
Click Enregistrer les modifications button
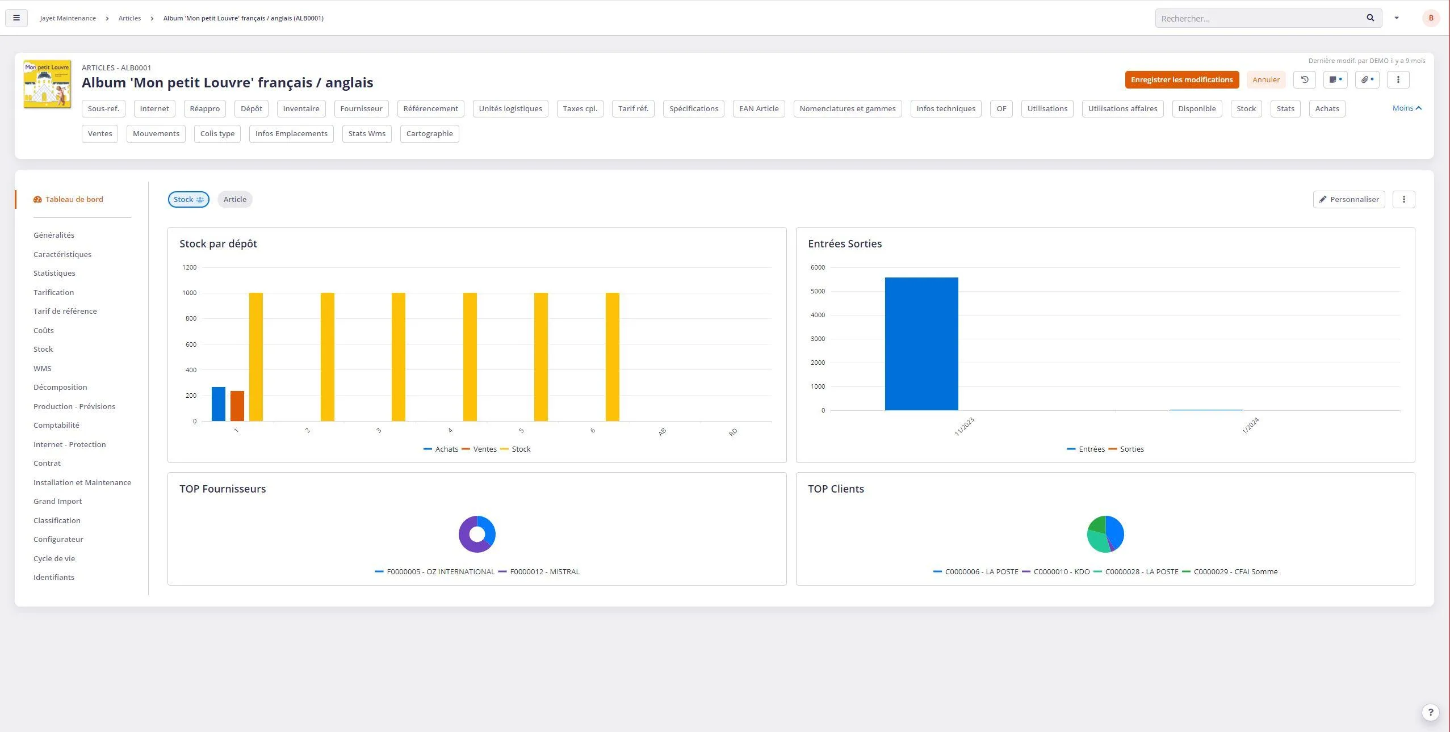tap(1181, 80)
